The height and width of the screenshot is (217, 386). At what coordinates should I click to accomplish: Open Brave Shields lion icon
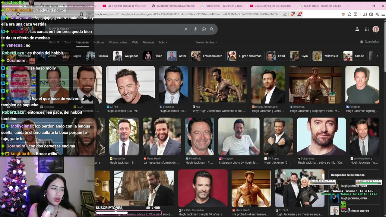[x=293, y=14]
